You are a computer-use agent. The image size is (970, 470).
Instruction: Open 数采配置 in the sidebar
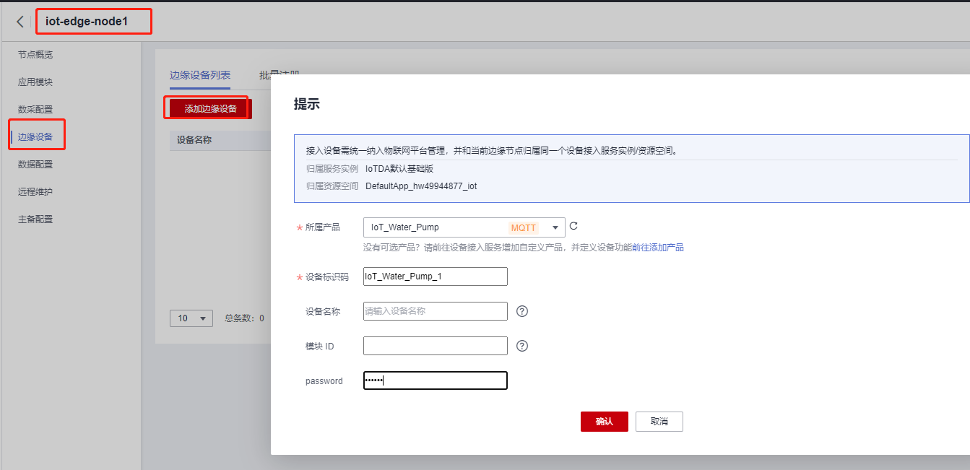point(35,110)
